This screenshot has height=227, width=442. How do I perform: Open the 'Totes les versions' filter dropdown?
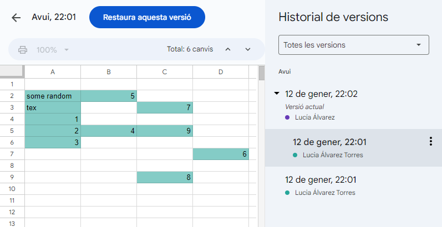[353, 45]
